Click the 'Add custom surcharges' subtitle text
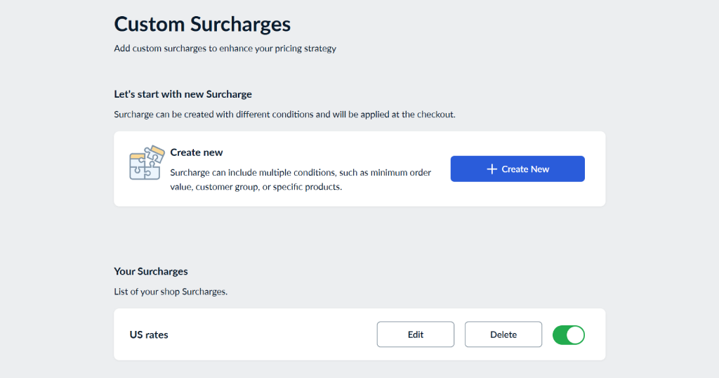The image size is (719, 378). point(225,49)
